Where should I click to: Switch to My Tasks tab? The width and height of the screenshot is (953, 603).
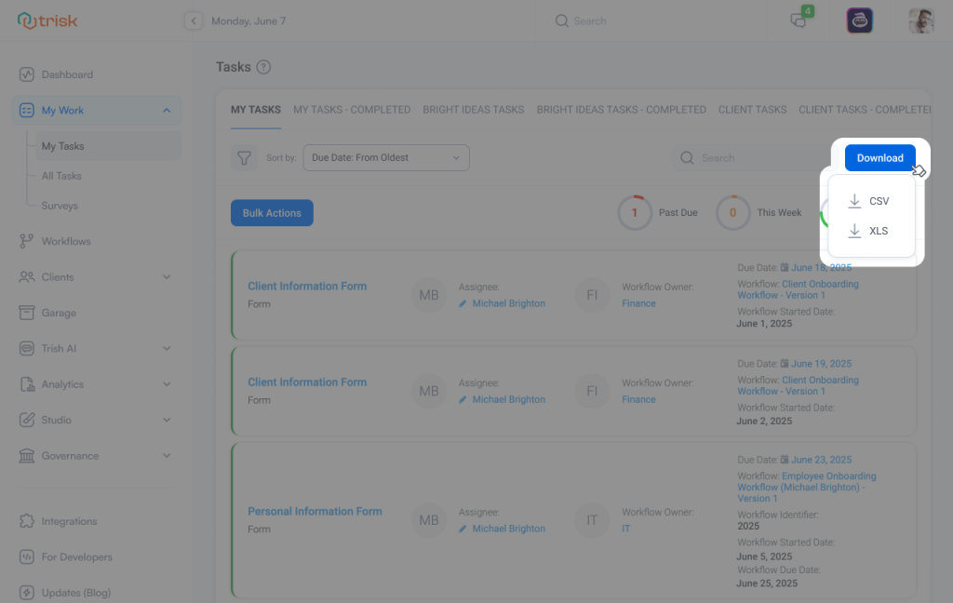tap(256, 110)
